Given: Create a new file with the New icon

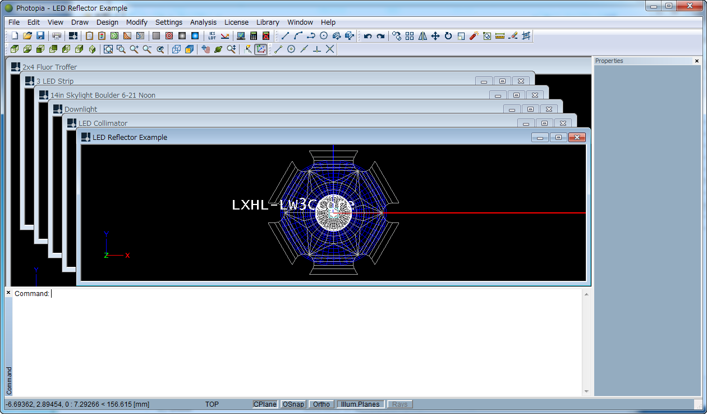Looking at the screenshot, I should point(15,36).
